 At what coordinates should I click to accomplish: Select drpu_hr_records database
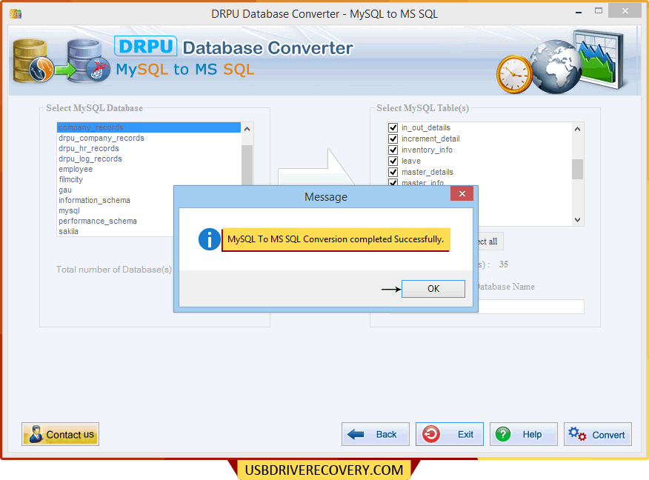[149, 148]
